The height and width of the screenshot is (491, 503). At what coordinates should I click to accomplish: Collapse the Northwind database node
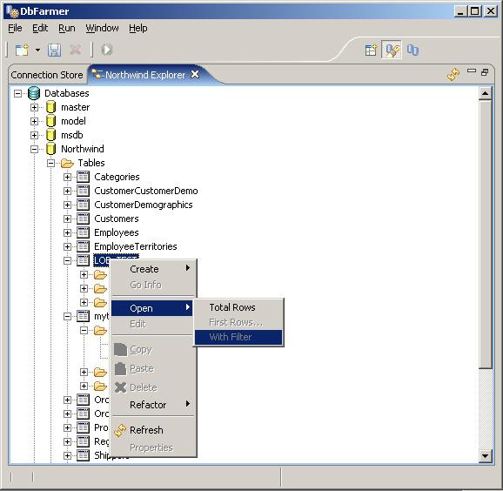tap(34, 149)
